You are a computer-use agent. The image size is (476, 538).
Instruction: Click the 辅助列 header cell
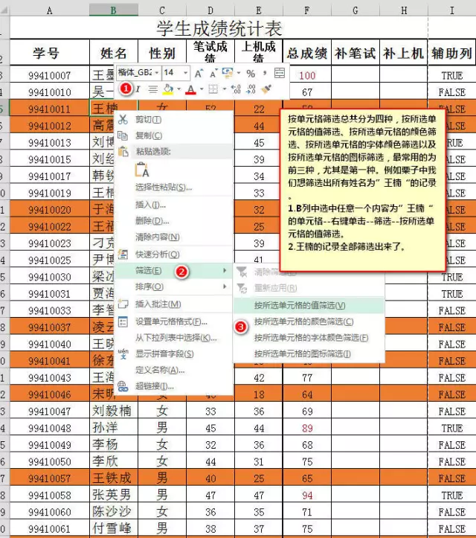(452, 52)
